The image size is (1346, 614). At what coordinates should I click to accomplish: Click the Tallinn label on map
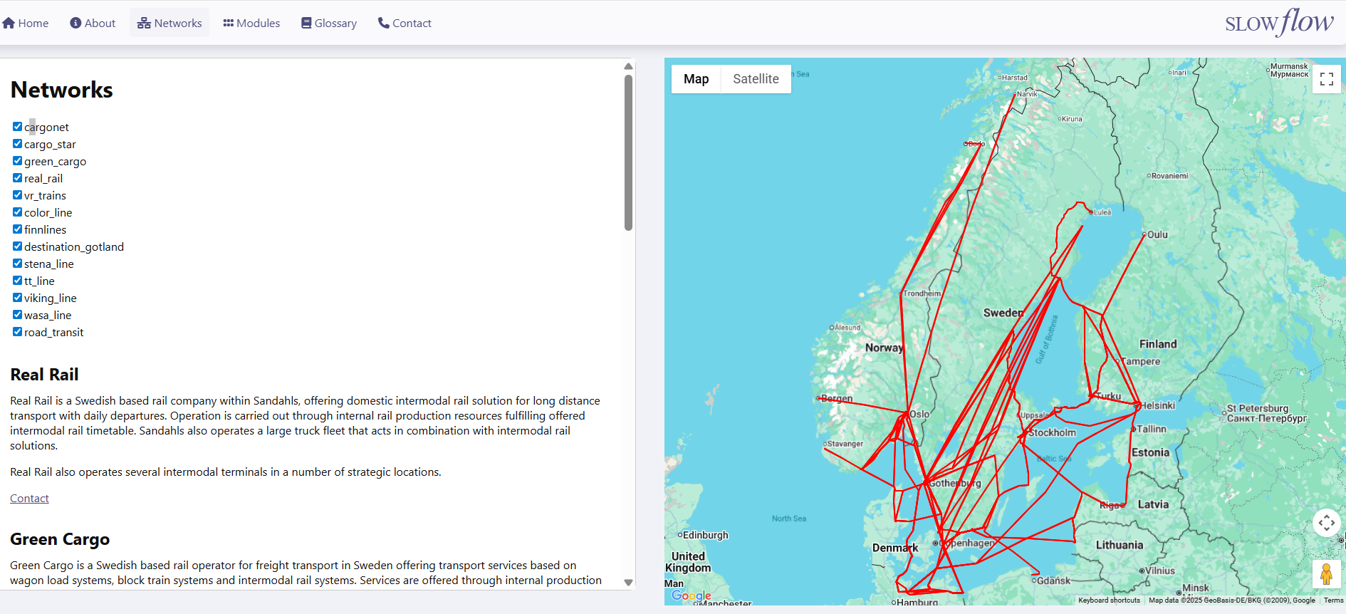(x=1151, y=429)
